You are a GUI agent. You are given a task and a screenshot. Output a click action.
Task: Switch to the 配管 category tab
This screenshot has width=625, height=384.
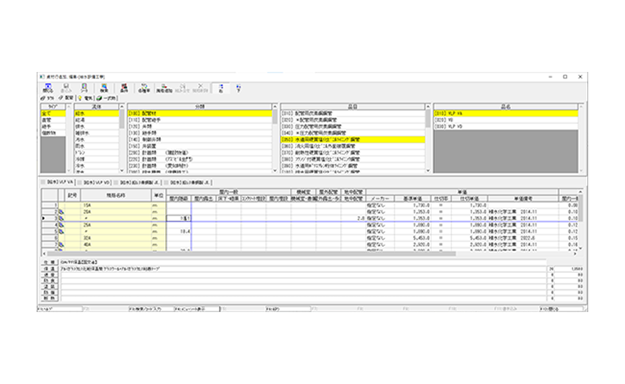pyautogui.click(x=66, y=98)
